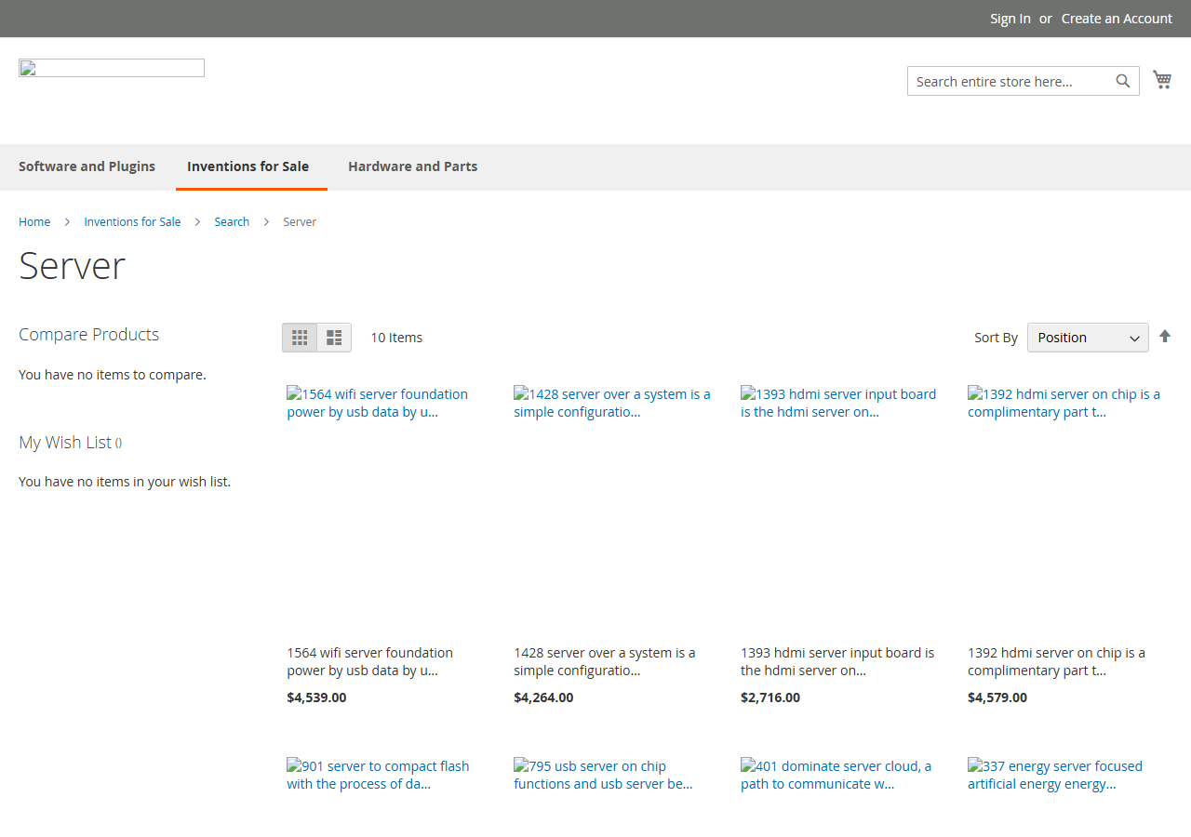Switch to list view mode
The height and width of the screenshot is (837, 1191).
334,338
